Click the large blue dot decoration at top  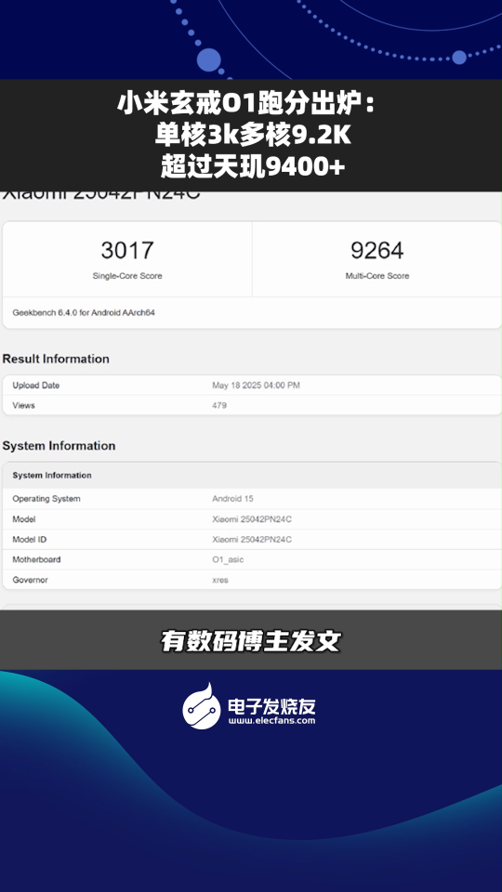coord(208,59)
